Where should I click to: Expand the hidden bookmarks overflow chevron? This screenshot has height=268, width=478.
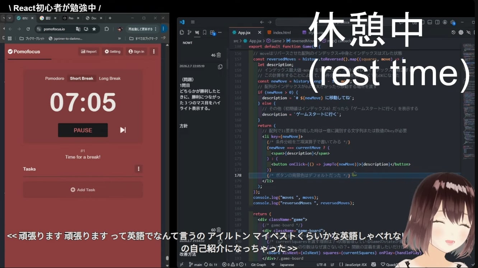(x=119, y=39)
